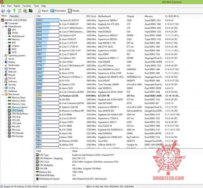Image resolution: width=203 pixels, height=188 pixels.
Task: Select the DirectX tree item
Action: (x=12, y=75)
